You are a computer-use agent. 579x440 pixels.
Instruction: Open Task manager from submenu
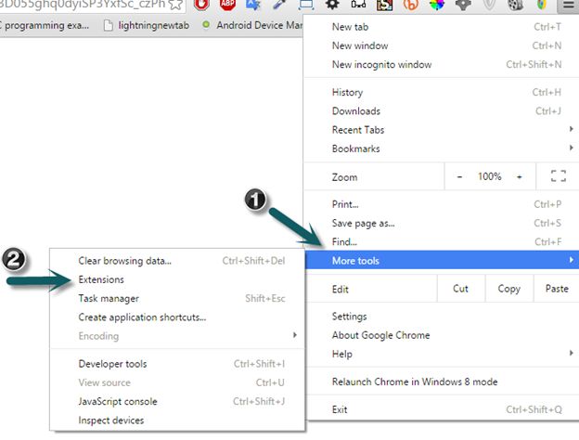(x=177, y=298)
